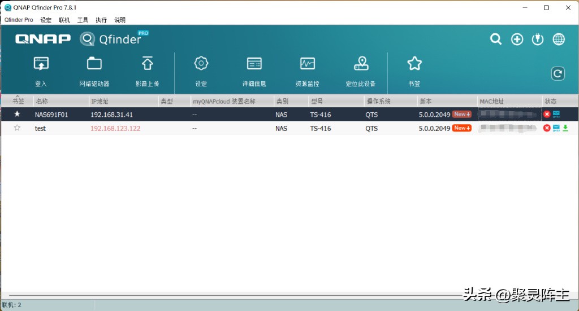
Task: Sort by the IP地址 column header
Action: [124, 101]
